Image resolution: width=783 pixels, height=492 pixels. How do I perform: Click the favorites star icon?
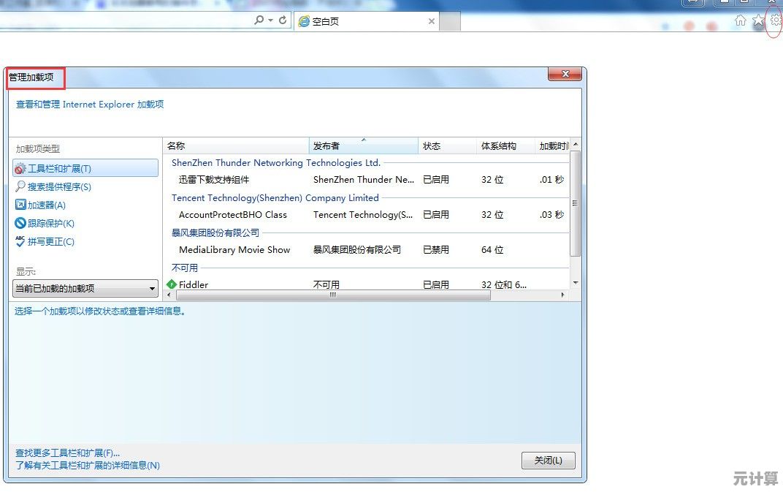[x=758, y=20]
